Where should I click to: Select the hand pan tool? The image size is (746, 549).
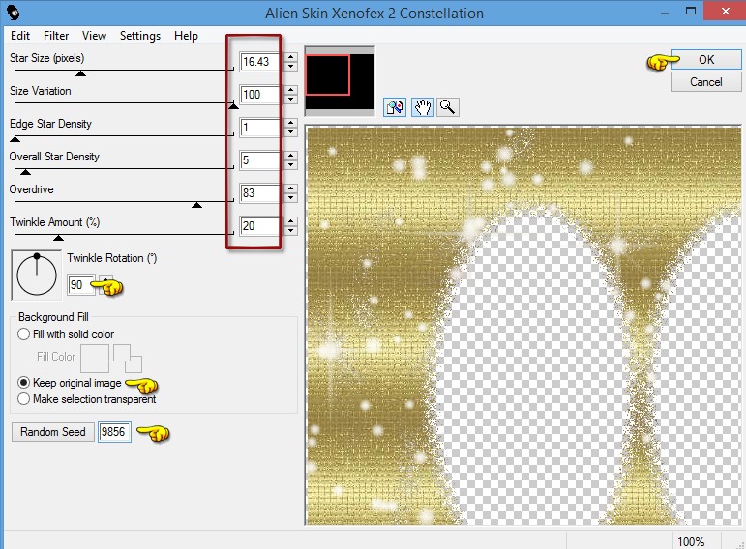point(422,107)
